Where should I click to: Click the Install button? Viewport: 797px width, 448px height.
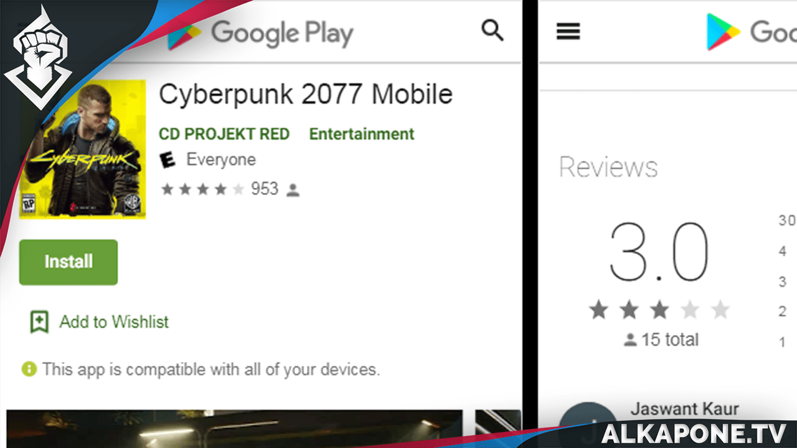[x=68, y=262]
